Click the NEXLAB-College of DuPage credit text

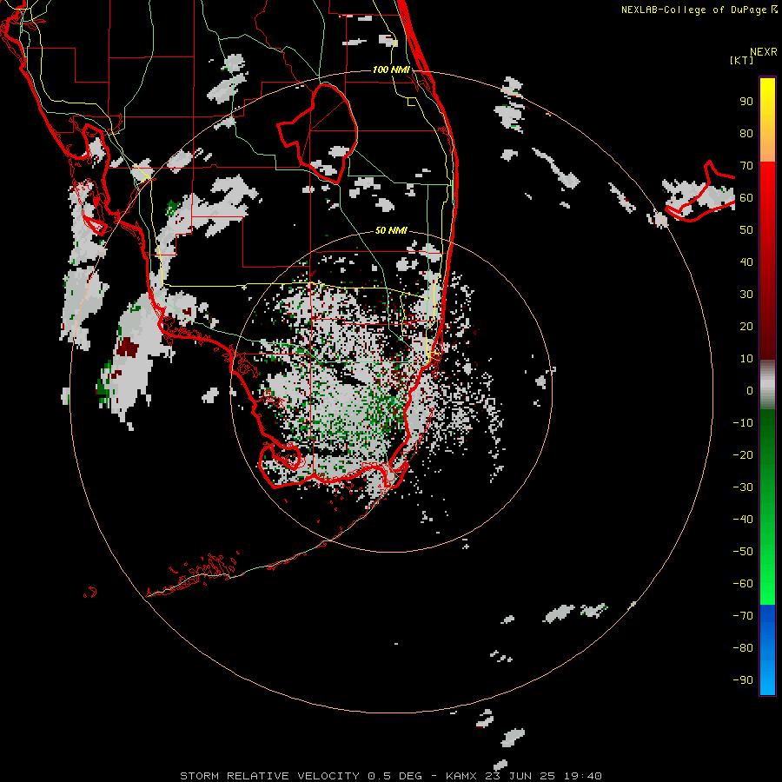click(699, 10)
